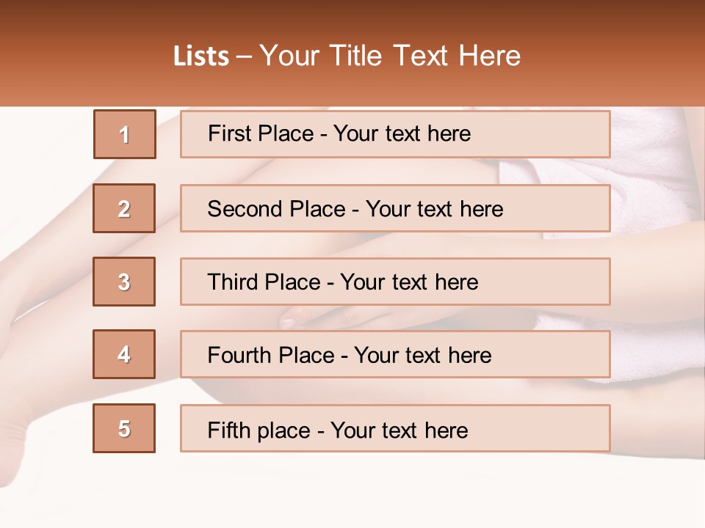The width and height of the screenshot is (705, 528).
Task: Click Fifth place text bar
Action: tap(395, 428)
